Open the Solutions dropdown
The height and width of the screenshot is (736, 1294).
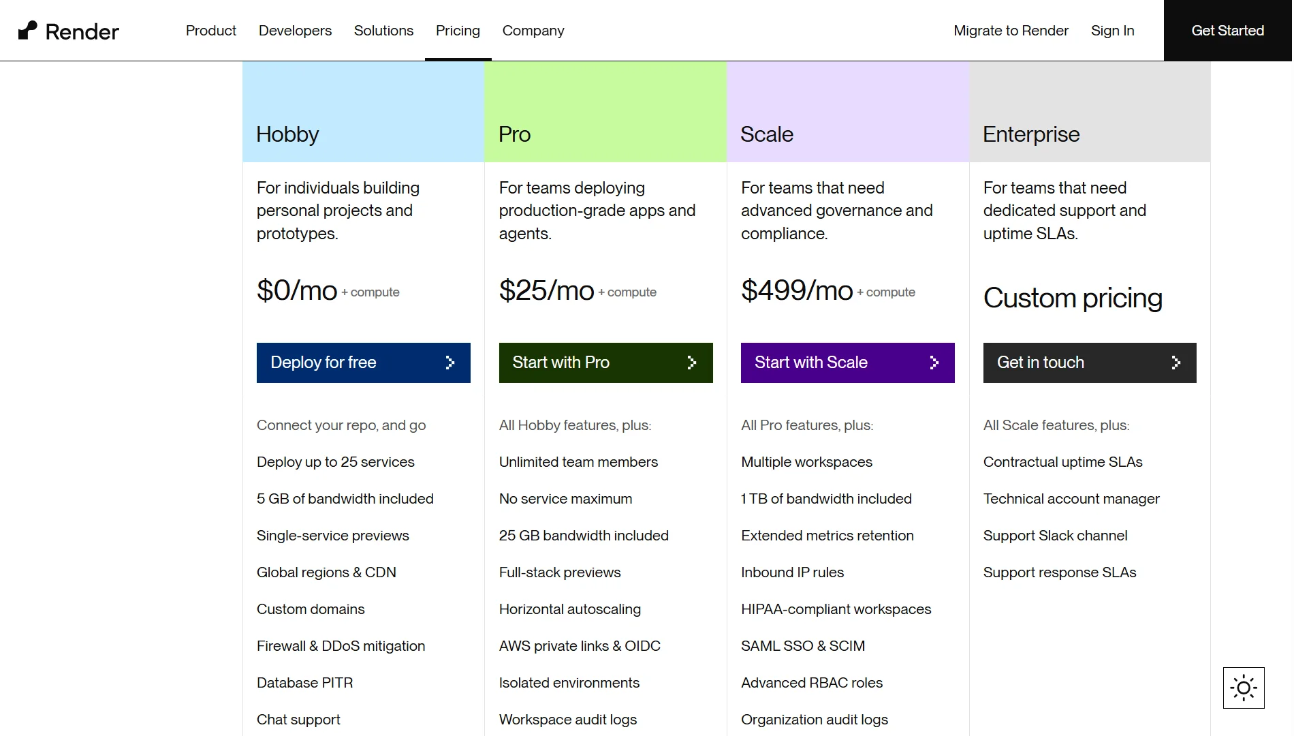[x=383, y=31]
